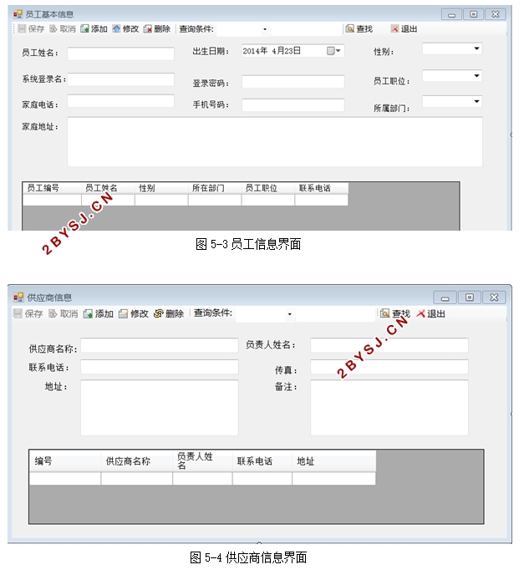
Task: Minimize the 员工基本信息 window
Action: [x=451, y=14]
